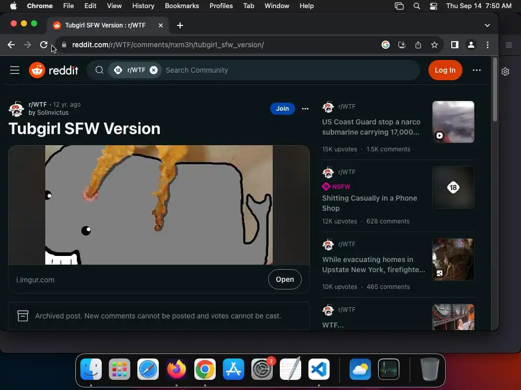This screenshot has height=390, width=521.
Task: Open App Store from the Dock
Action: pos(233,369)
